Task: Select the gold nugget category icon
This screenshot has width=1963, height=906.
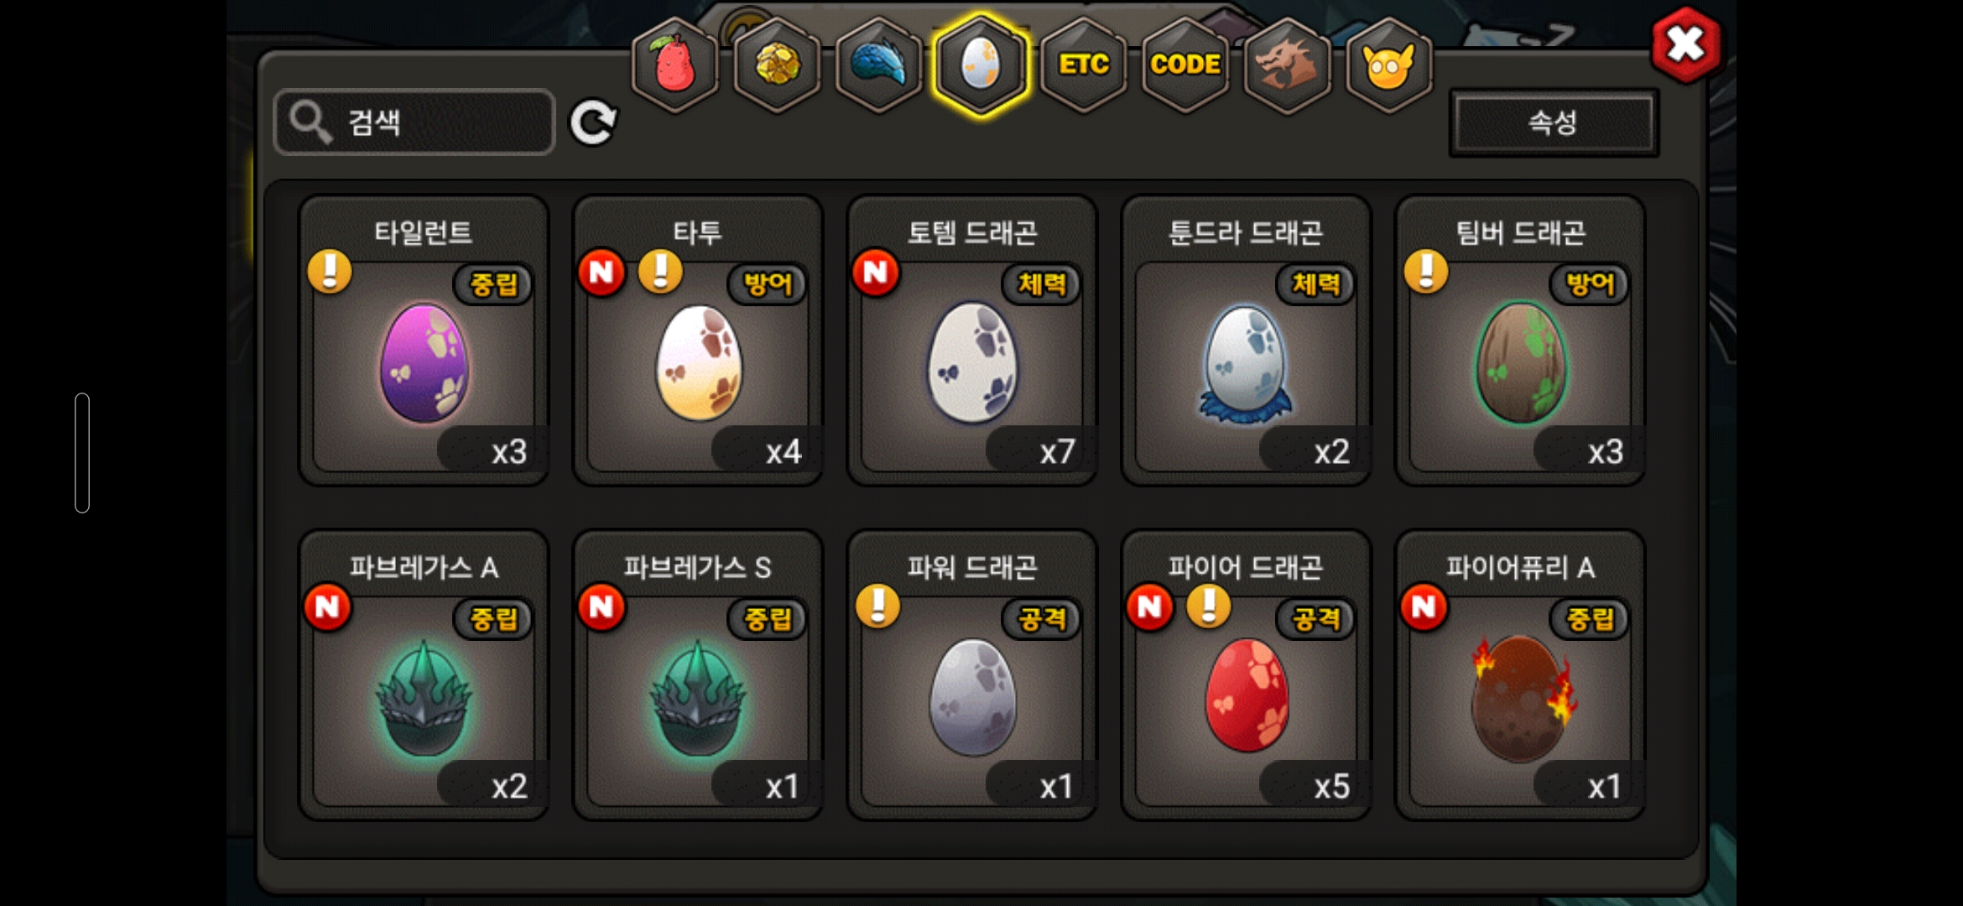Action: [777, 65]
